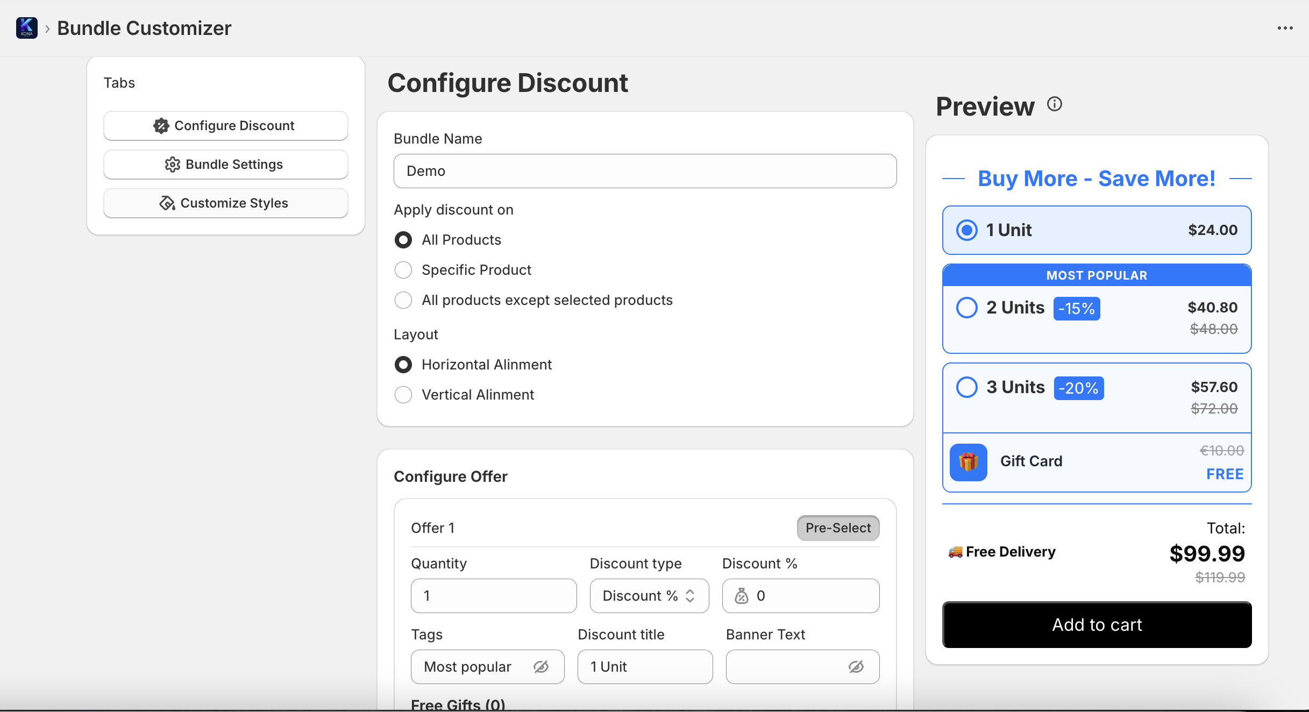Open the Customize Styles tab
Image resolution: width=1309 pixels, height=712 pixels.
point(225,203)
